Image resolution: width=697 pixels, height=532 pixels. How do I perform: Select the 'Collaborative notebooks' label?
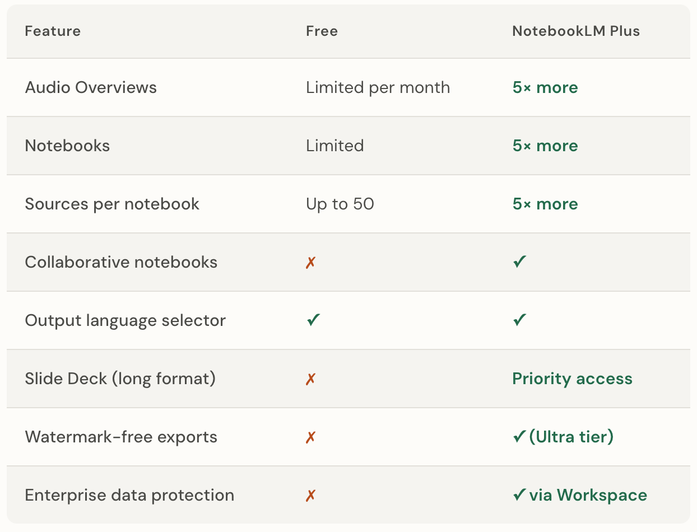121,262
